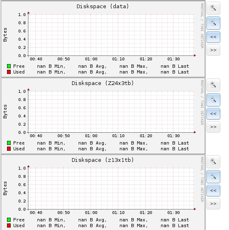Click 0.2 y-axis value on z13x1tb graph
This screenshot has width=229, height=230.
point(22,201)
